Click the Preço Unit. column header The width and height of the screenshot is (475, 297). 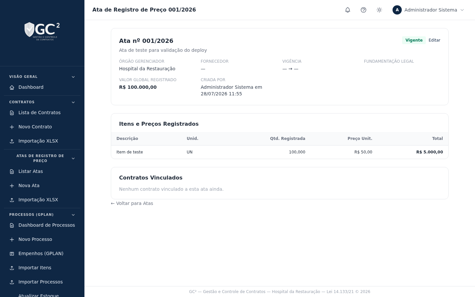point(360,139)
